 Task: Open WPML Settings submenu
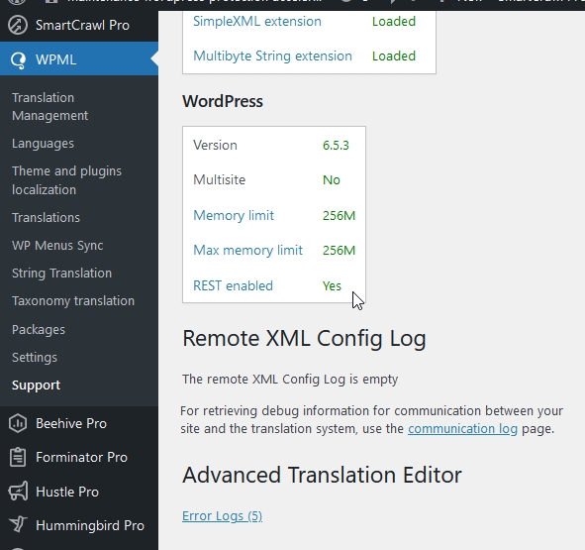pyautogui.click(x=35, y=358)
